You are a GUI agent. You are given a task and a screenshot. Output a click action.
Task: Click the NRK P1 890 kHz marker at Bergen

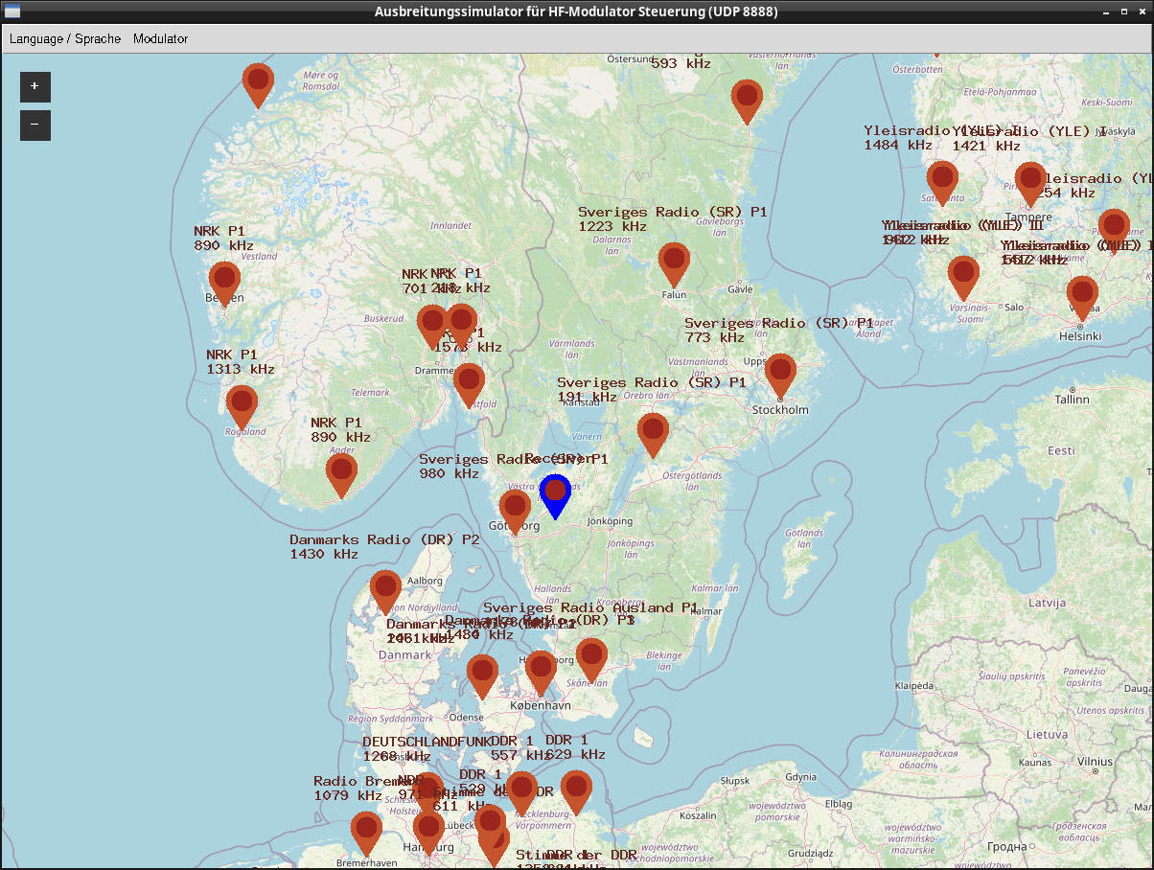point(224,284)
